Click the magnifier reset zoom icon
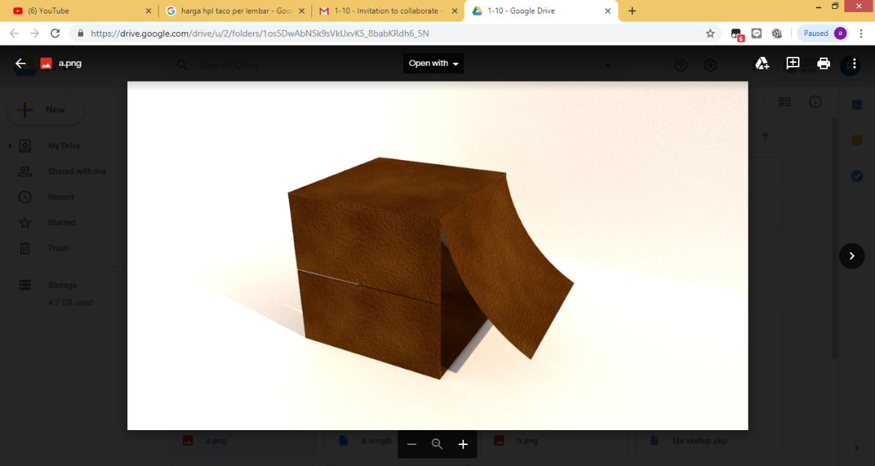The width and height of the screenshot is (875, 466). 437,444
